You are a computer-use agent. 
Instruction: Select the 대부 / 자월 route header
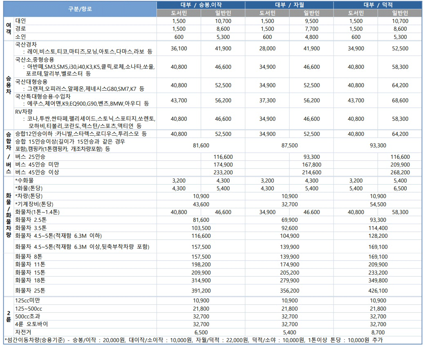coord(289,5)
